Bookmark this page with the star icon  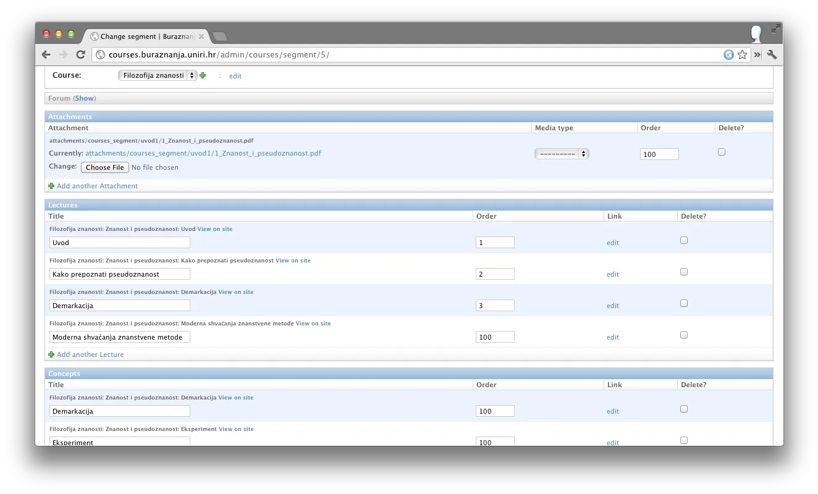click(x=742, y=54)
